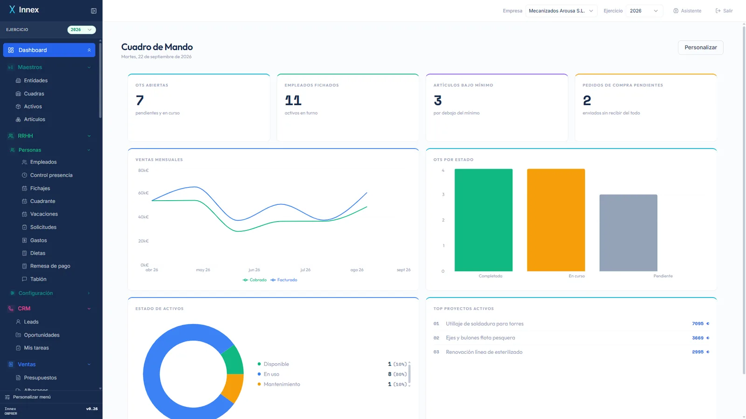746x419 pixels.
Task: Click the Gastos icon
Action: point(25,240)
